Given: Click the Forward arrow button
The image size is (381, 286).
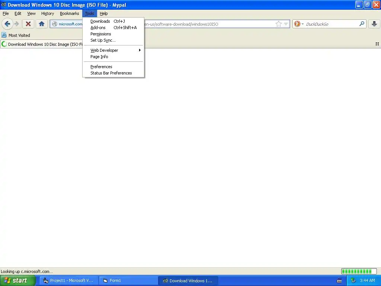Looking at the screenshot, I should [16, 24].
